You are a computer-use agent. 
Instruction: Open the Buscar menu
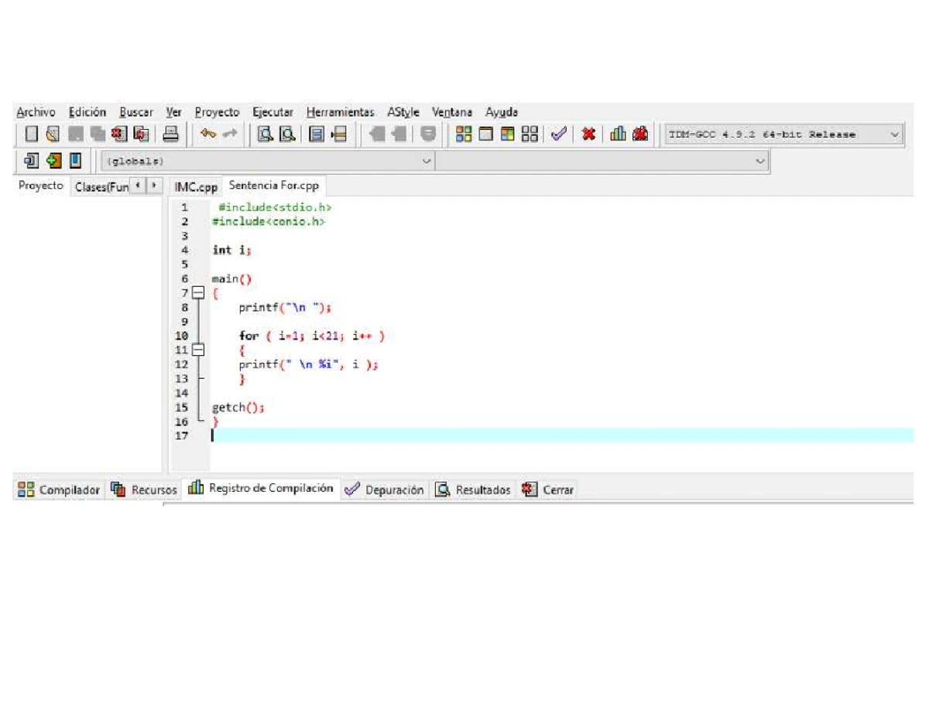click(x=136, y=112)
